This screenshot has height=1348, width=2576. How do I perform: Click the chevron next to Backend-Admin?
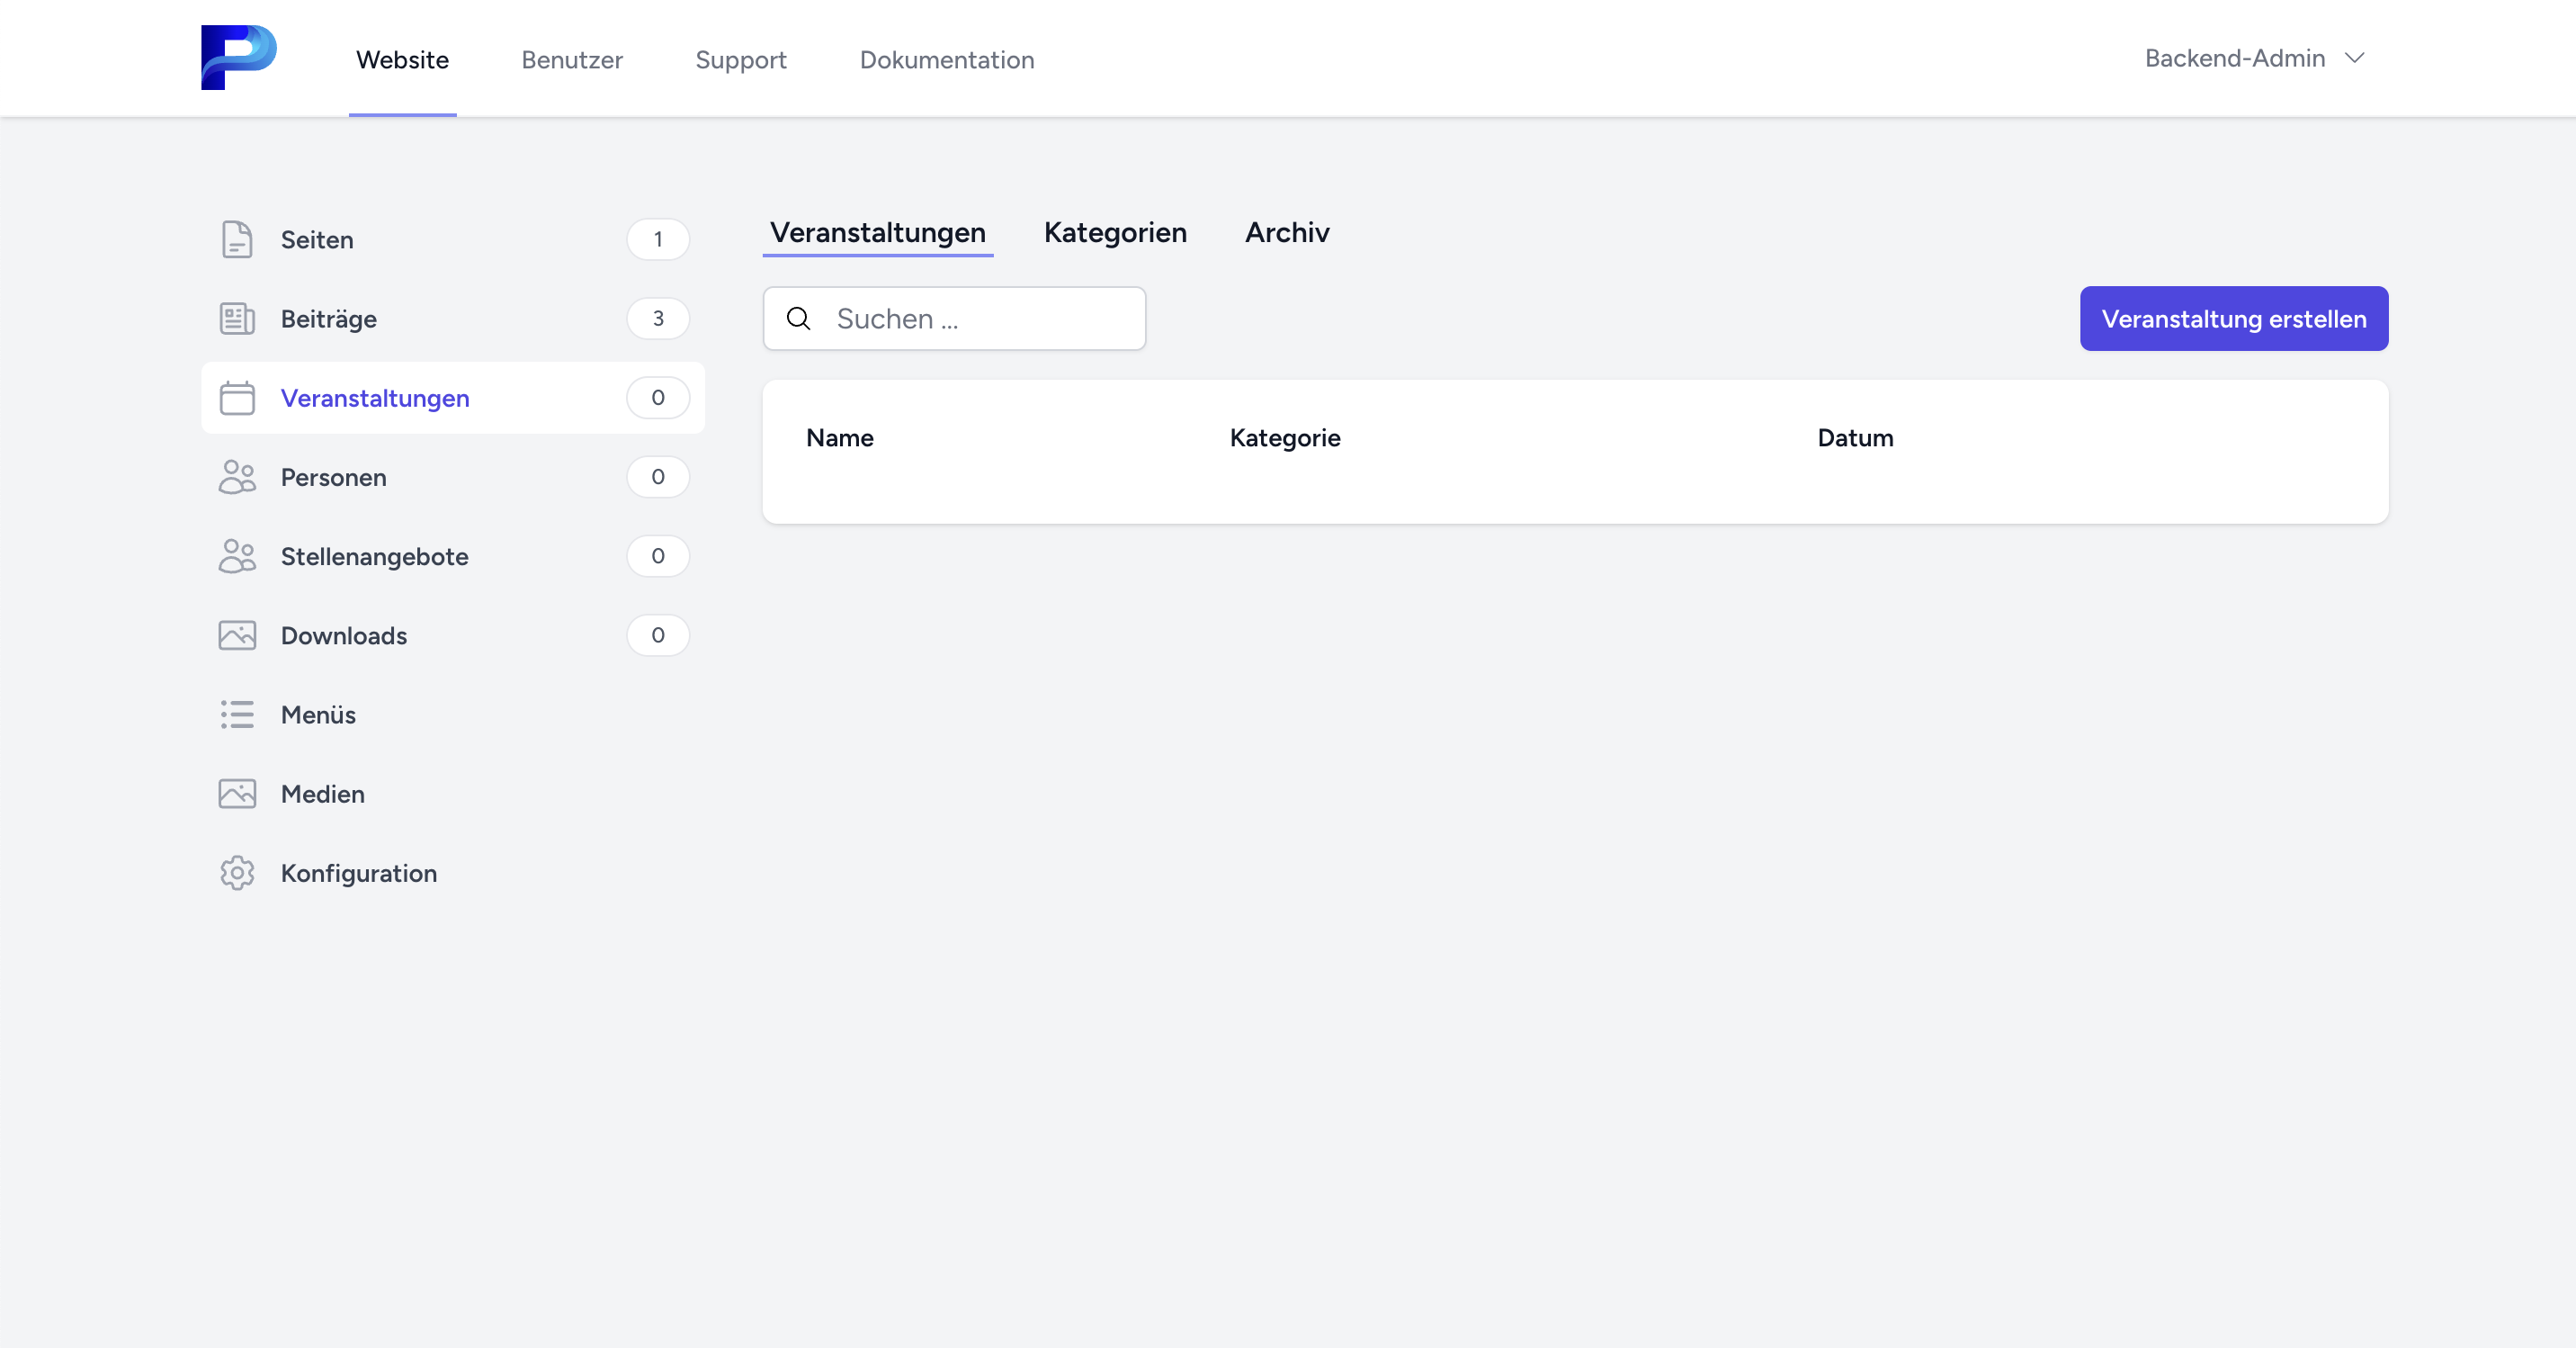click(2354, 58)
